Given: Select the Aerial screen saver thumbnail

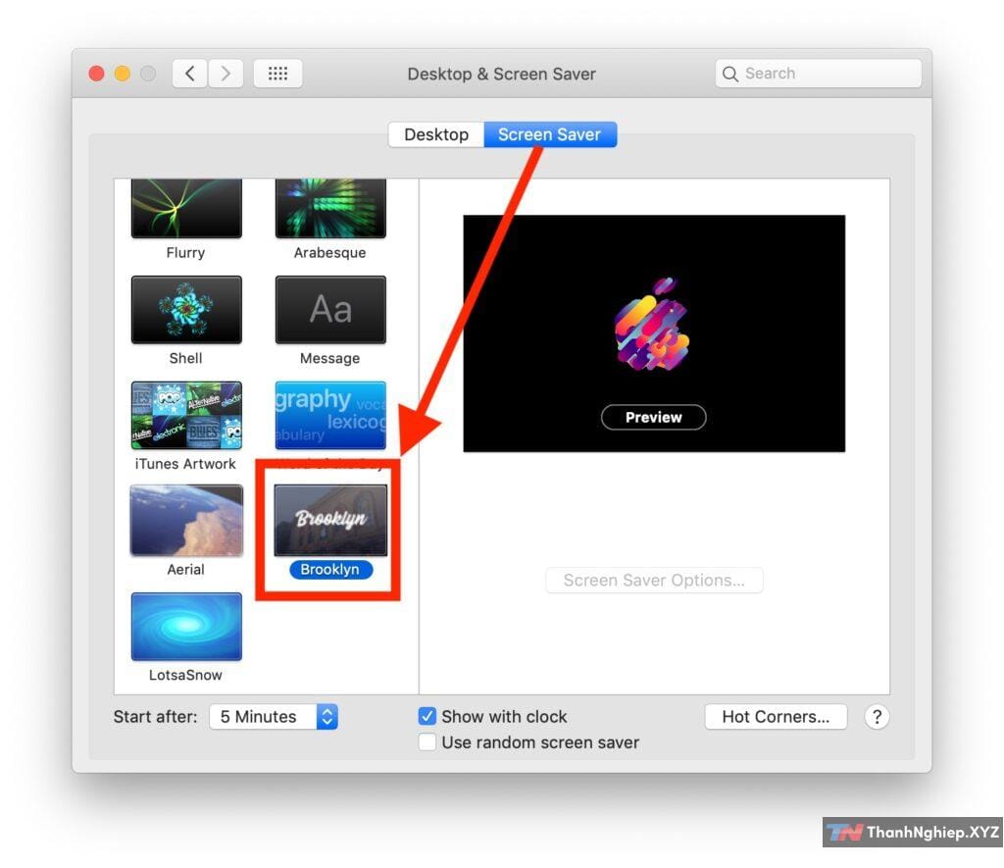Looking at the screenshot, I should (x=186, y=520).
